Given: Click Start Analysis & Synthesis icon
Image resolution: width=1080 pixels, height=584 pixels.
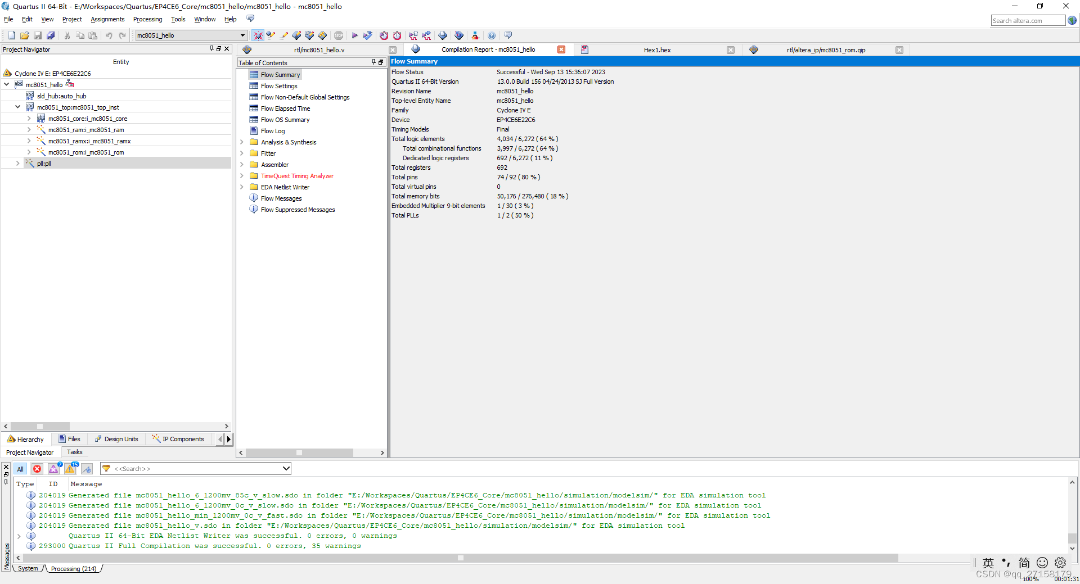Looking at the screenshot, I should (x=368, y=35).
